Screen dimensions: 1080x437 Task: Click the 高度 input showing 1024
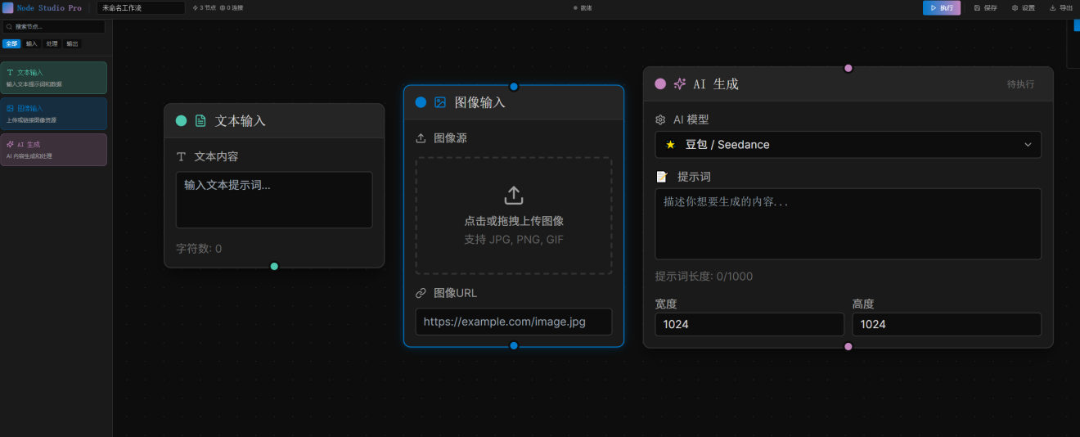(x=947, y=324)
